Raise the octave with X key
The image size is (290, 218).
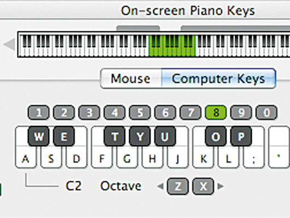tap(203, 186)
